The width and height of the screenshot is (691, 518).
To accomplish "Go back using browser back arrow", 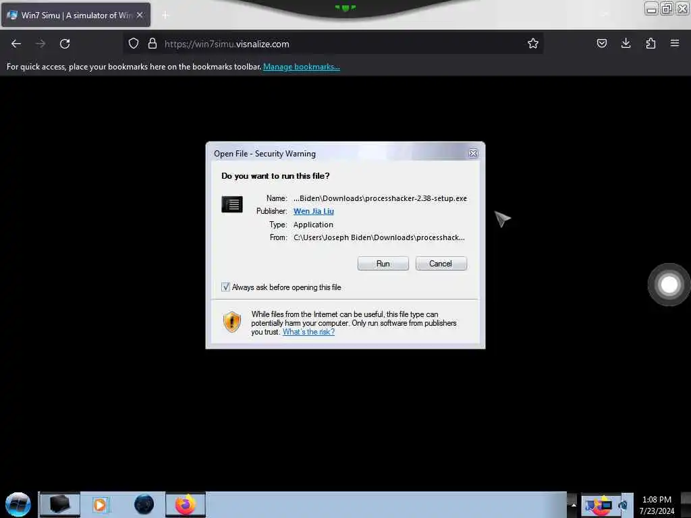I will click(16, 44).
